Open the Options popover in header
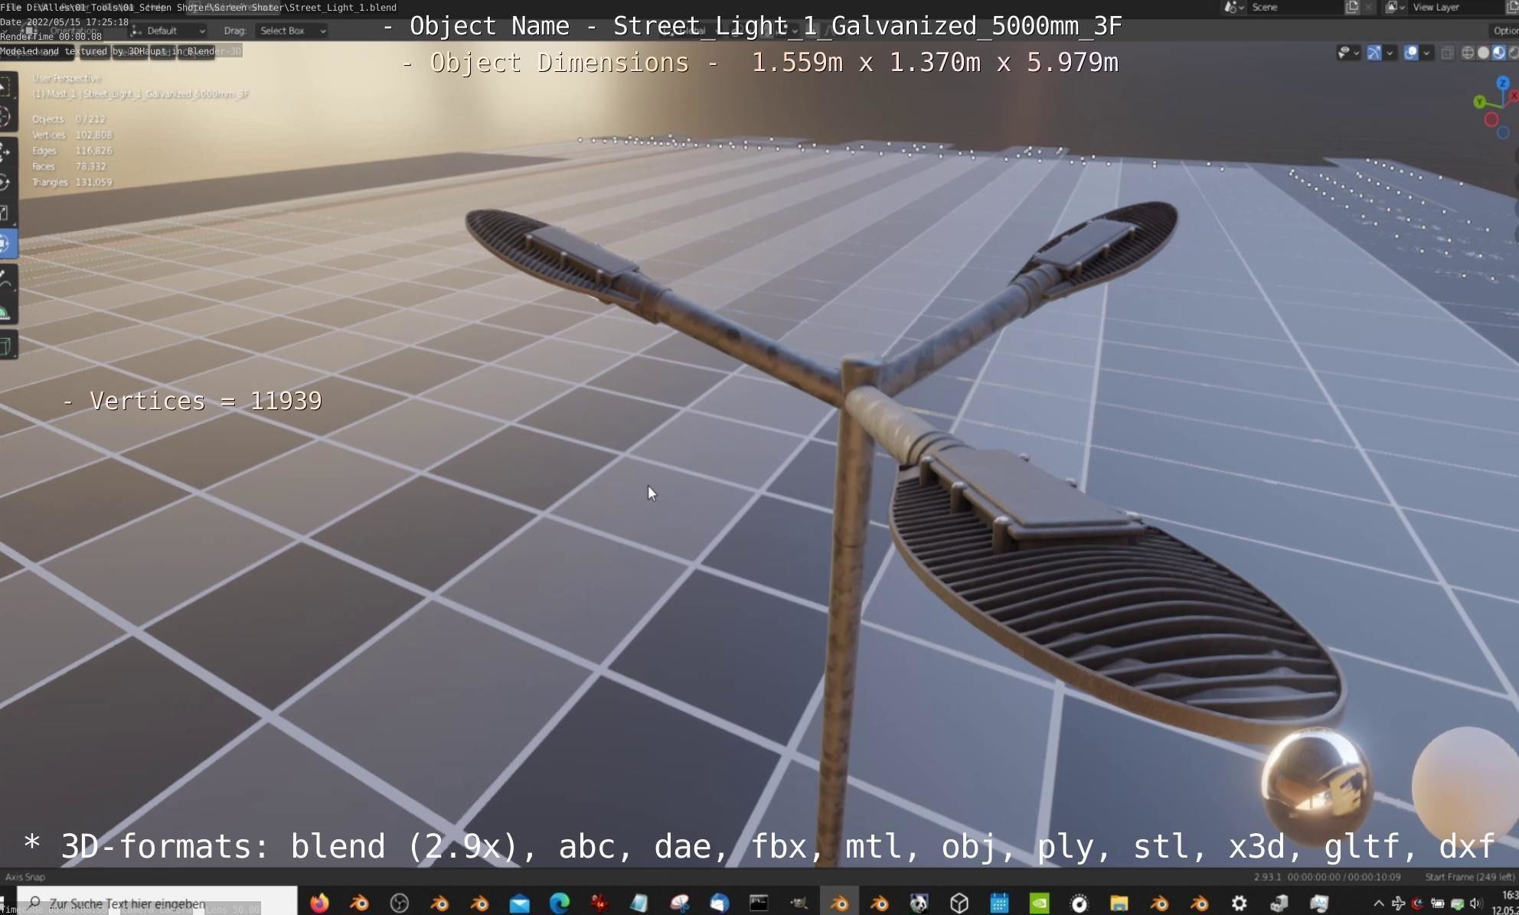Viewport: 1519px width, 915px height. 1504,31
